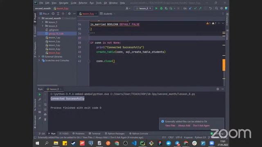The image size is (262, 147).
Task: Click Don't Ask Again in notification
Action: pos(201,126)
